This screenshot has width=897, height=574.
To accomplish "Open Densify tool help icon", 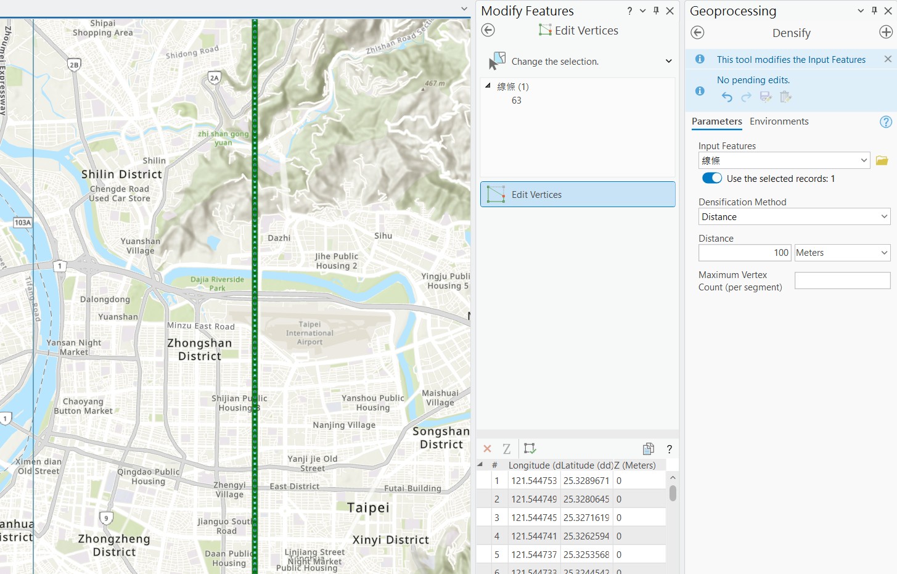I will [x=886, y=122].
